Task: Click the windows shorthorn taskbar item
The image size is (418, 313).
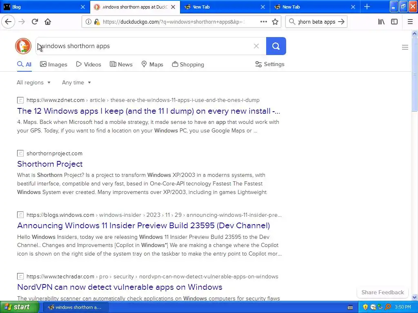Action: click(x=76, y=307)
